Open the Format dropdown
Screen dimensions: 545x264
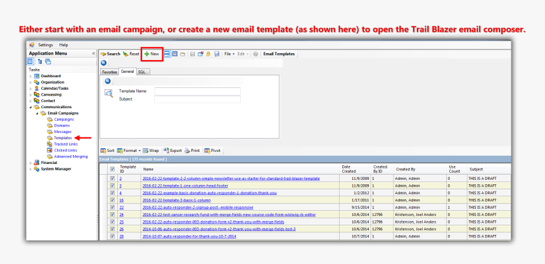pyautogui.click(x=129, y=151)
